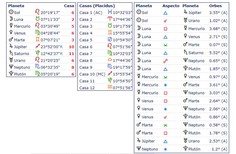Click the Leo sign icon in the Sol position row

pyautogui.click(x=37, y=13)
